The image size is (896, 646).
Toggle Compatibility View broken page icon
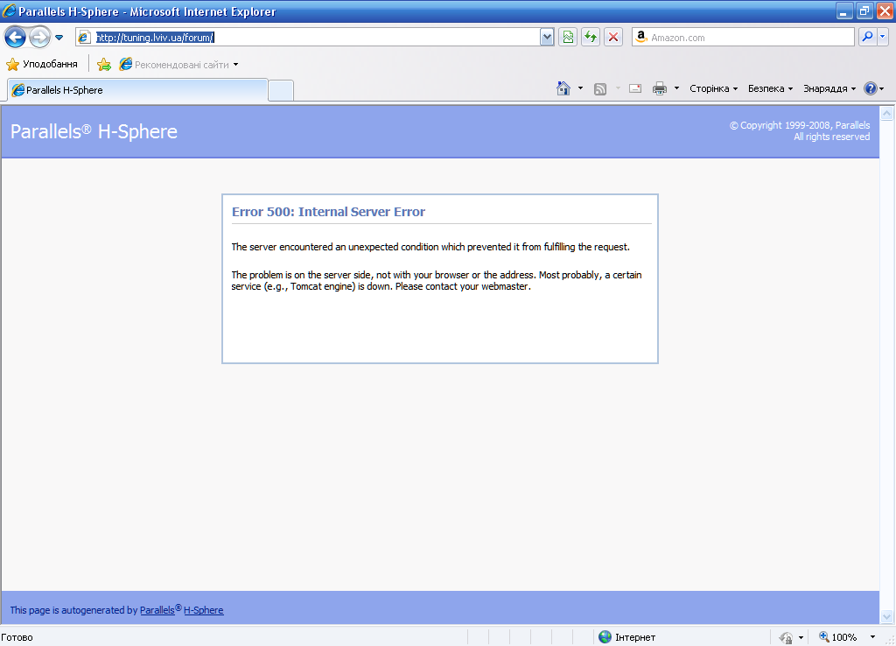[x=567, y=38]
